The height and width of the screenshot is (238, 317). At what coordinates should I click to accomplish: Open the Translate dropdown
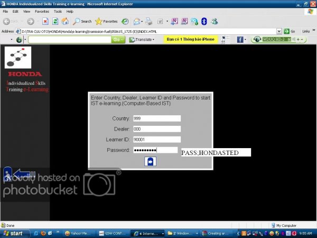pos(142,40)
